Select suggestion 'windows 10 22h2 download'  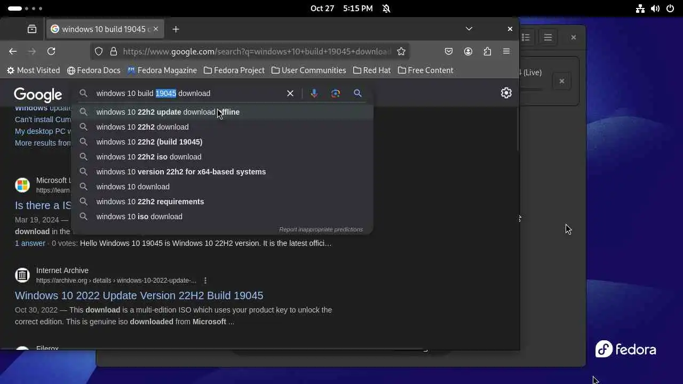pos(222,127)
